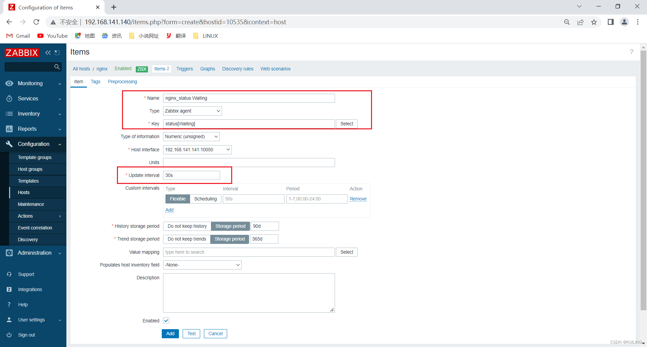Click the sidebar search magnifier icon
647x347 pixels.
click(57, 67)
